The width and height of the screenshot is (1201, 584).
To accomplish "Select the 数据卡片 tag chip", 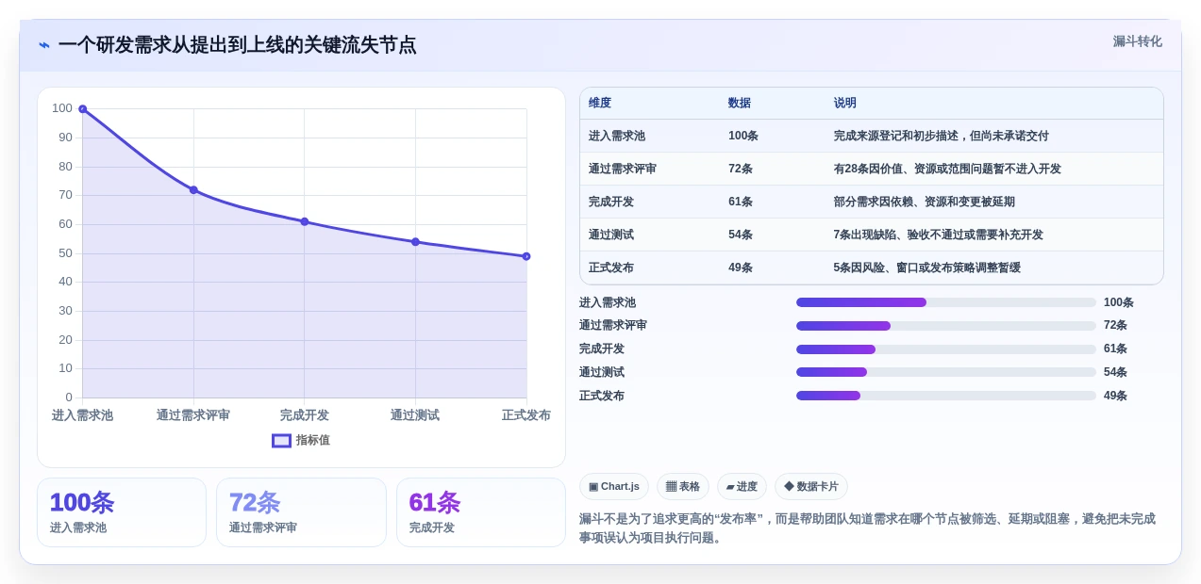I will point(811,487).
